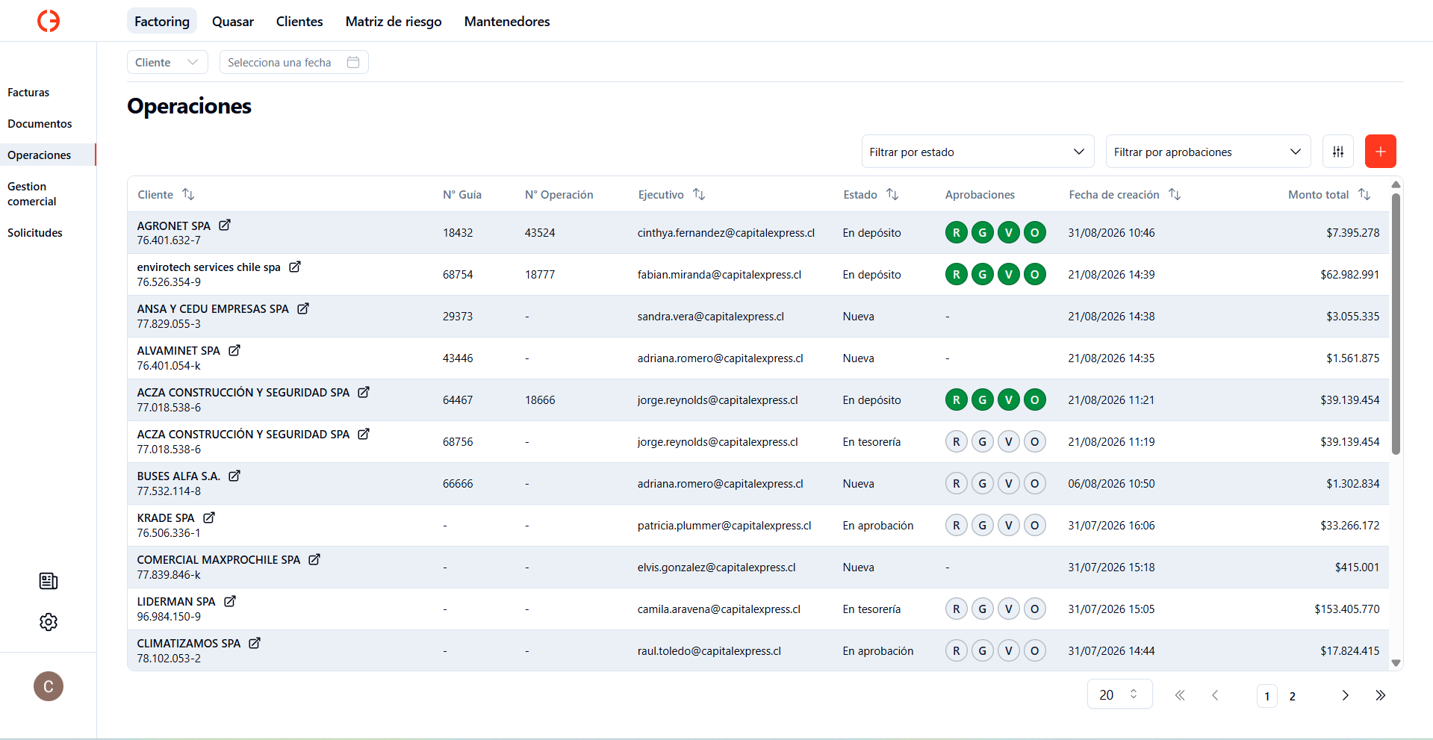Screen dimensions: 1433x740
Task: Open KRADE SPA external link icon
Action: coord(209,517)
